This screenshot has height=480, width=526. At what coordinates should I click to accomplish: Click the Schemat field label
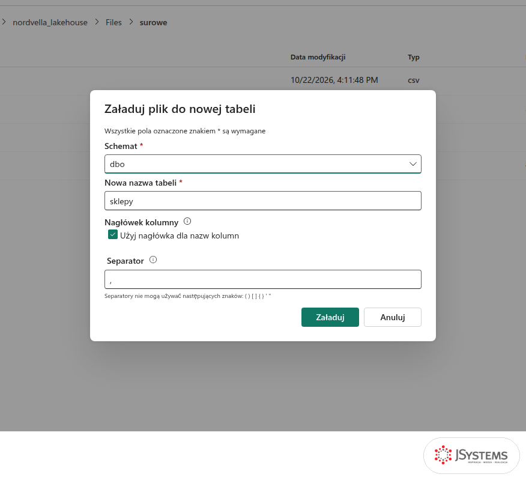pyautogui.click(x=121, y=146)
